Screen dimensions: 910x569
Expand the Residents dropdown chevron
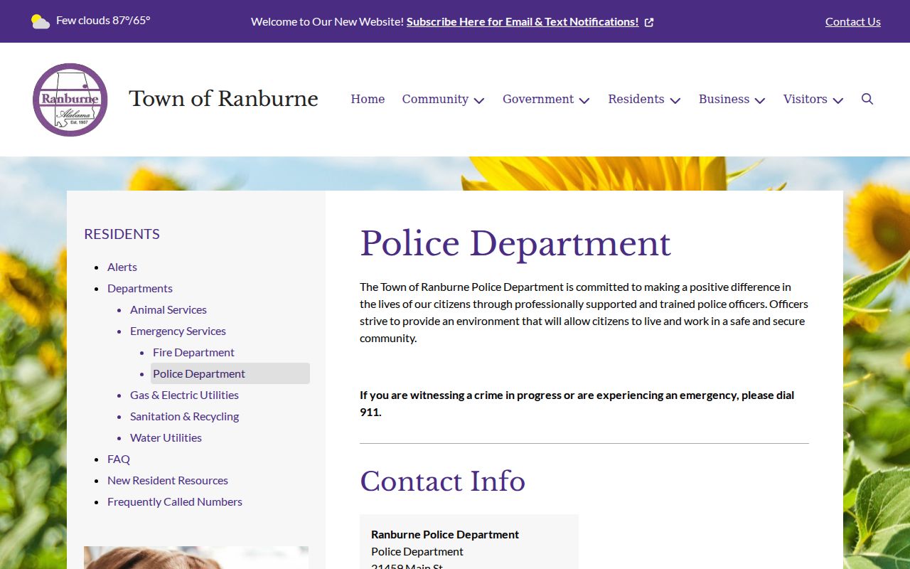[x=675, y=100]
